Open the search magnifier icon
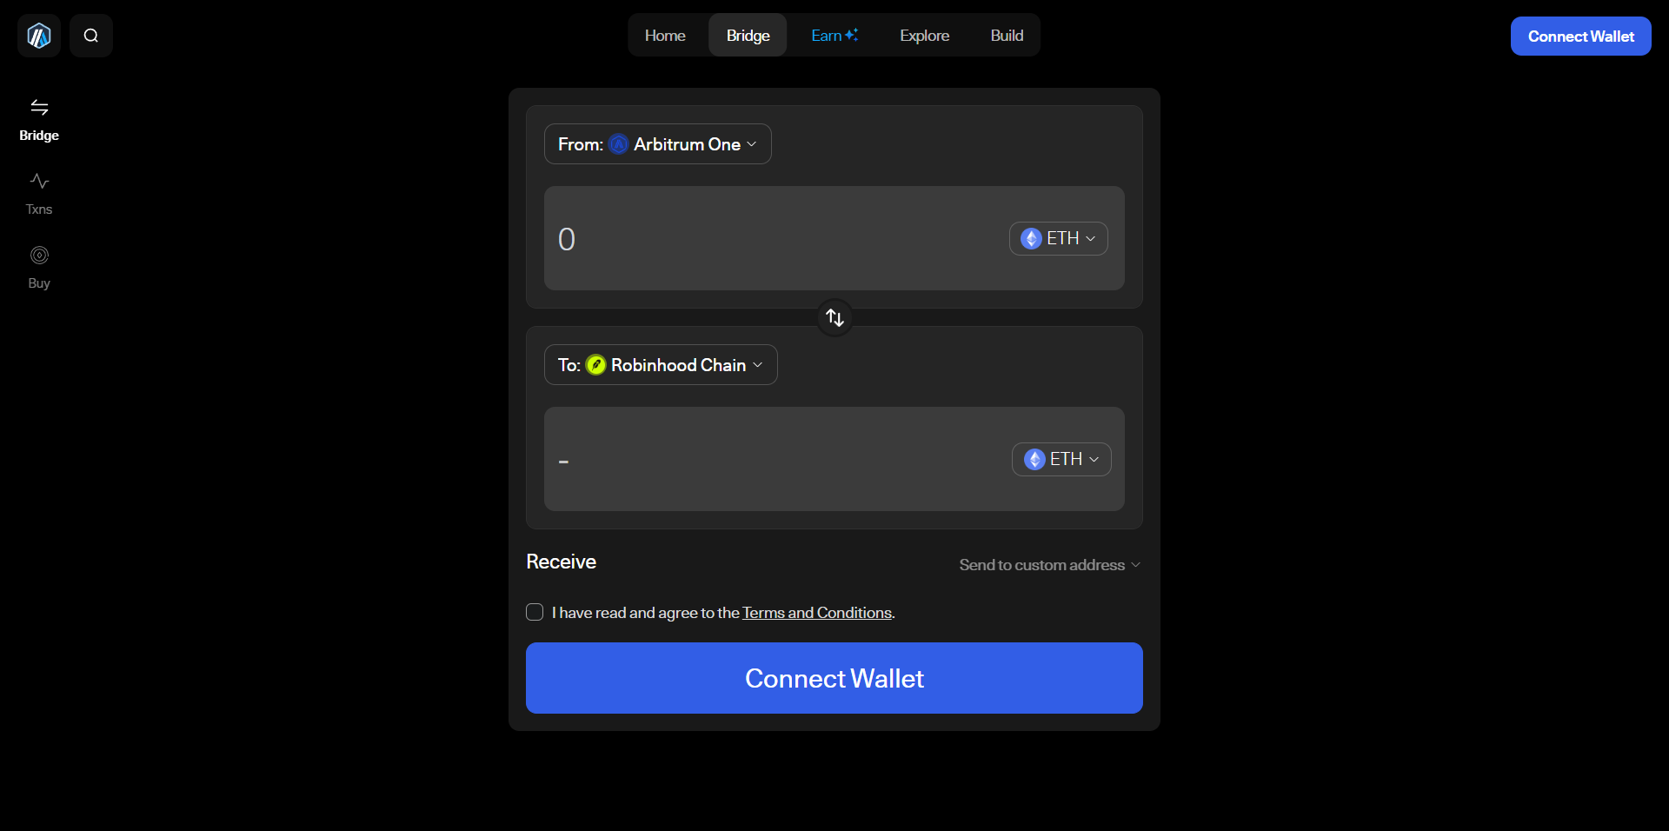This screenshot has height=831, width=1669. [x=91, y=36]
